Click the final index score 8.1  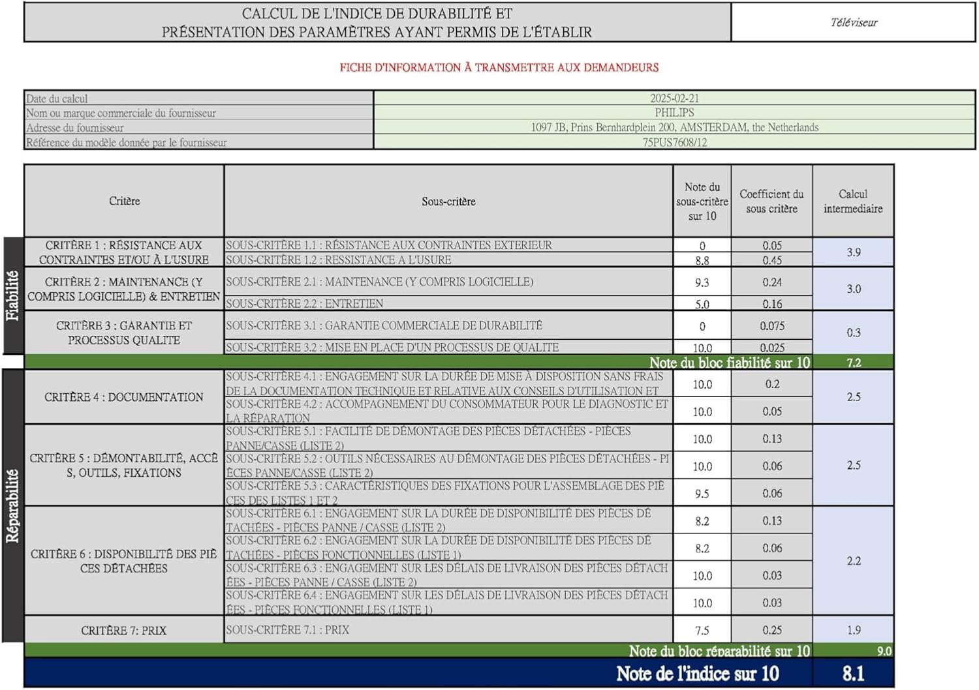coord(853,673)
